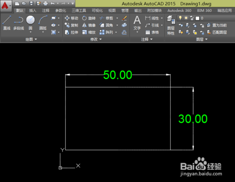
Task: Click Turn All Layers On icon
Action: [x=180, y=32]
